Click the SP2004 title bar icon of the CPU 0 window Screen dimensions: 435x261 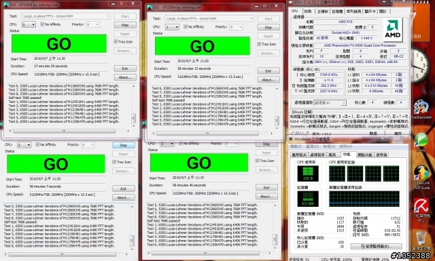[x=6, y=5]
